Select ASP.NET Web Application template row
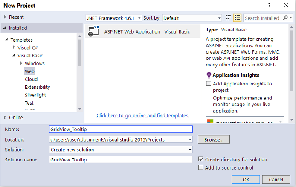 coord(143,31)
